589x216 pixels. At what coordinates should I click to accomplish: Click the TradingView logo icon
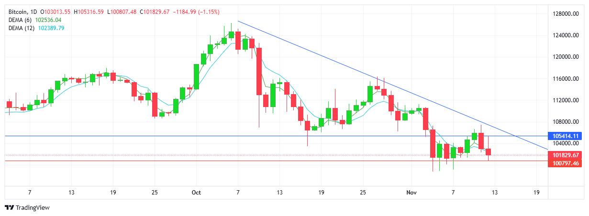click(9, 207)
